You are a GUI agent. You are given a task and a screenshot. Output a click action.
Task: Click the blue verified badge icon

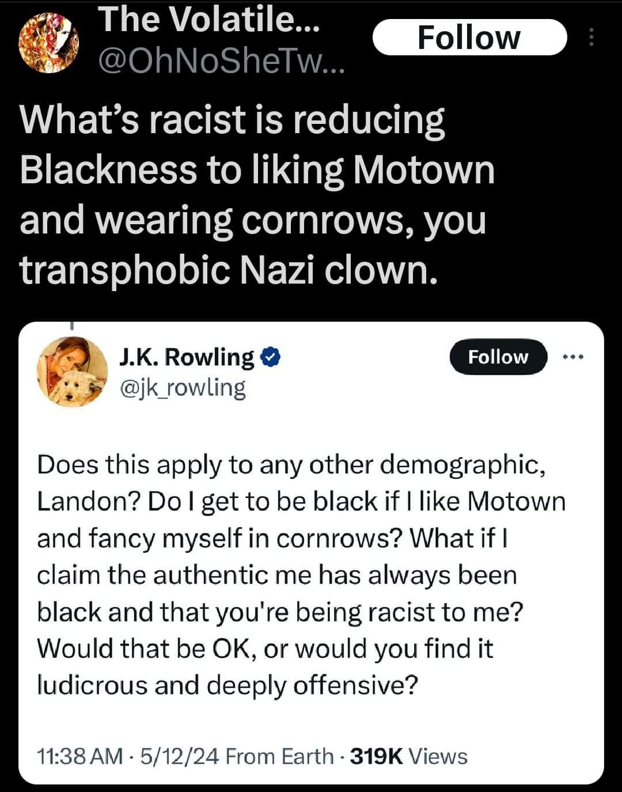271,358
